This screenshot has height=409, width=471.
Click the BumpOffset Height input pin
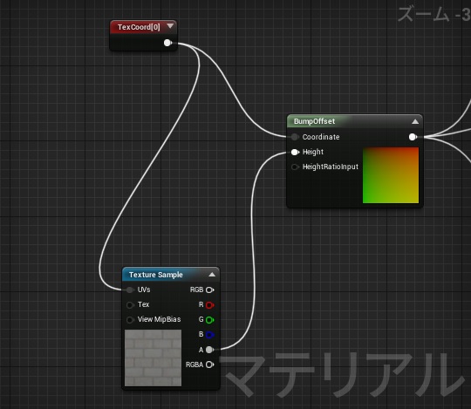point(295,152)
